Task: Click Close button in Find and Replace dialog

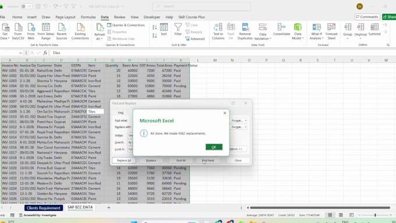Action: pos(238,160)
